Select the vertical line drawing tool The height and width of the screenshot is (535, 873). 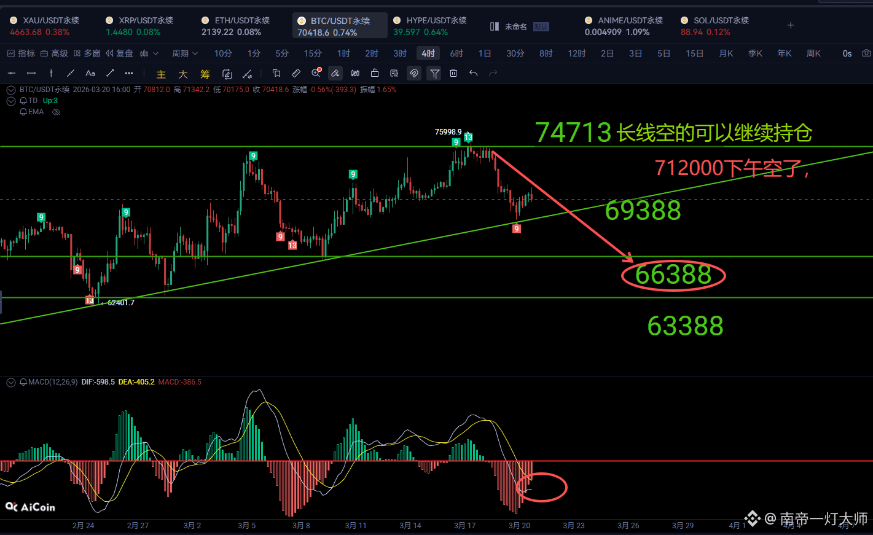(x=51, y=73)
